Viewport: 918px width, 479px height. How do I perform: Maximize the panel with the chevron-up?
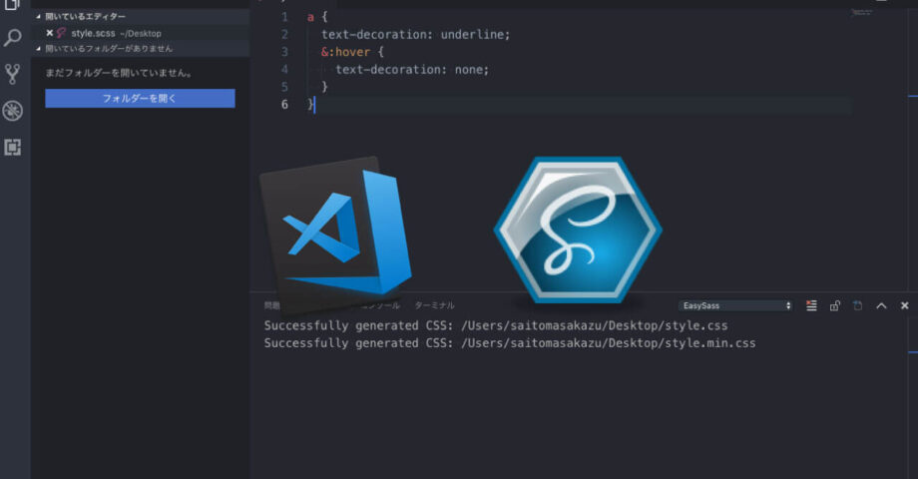coord(881,305)
